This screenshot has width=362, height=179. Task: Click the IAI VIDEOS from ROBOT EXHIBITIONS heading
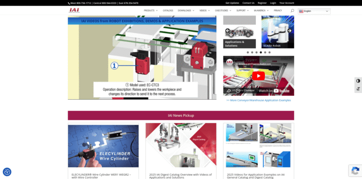coord(142,21)
